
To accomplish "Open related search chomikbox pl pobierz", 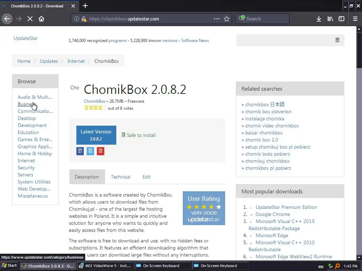I will [268, 168].
